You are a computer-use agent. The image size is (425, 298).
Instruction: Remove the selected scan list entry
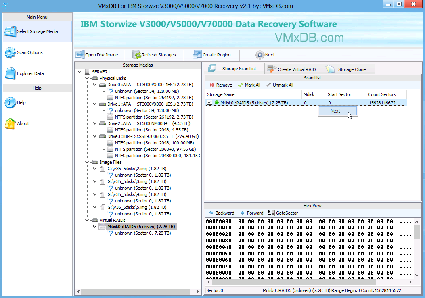(221, 85)
